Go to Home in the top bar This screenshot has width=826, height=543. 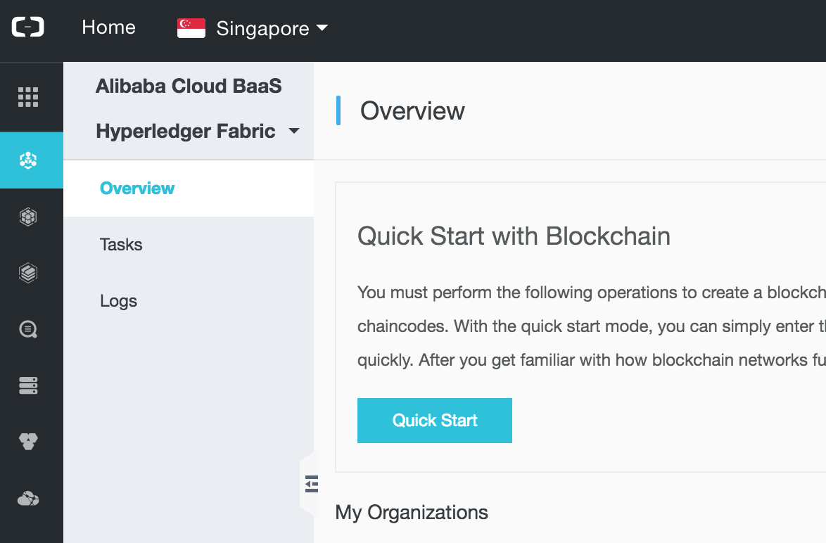pos(108,27)
